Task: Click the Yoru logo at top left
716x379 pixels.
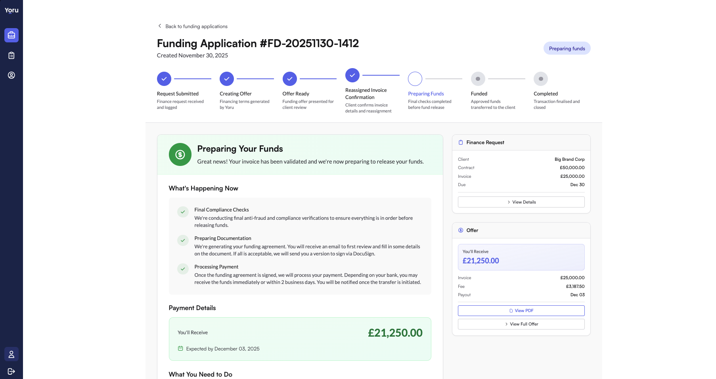Action: tap(11, 10)
